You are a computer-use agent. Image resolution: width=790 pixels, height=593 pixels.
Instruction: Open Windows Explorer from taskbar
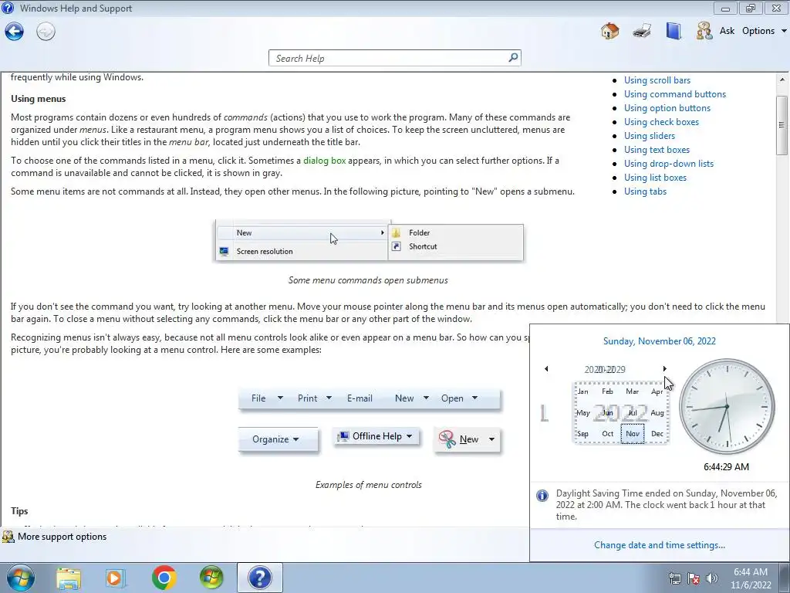pos(69,578)
